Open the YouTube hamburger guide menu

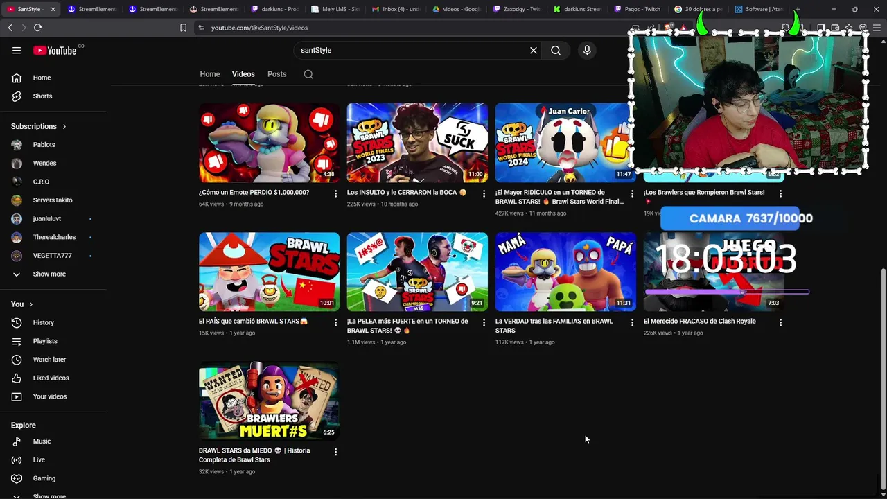click(17, 50)
